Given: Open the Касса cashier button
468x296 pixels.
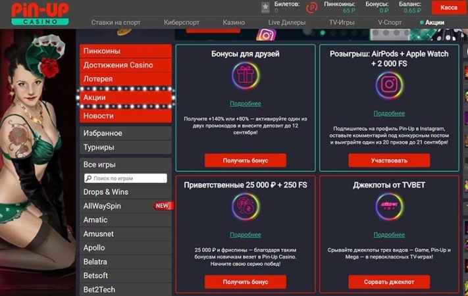Looking at the screenshot, I should click(448, 8).
